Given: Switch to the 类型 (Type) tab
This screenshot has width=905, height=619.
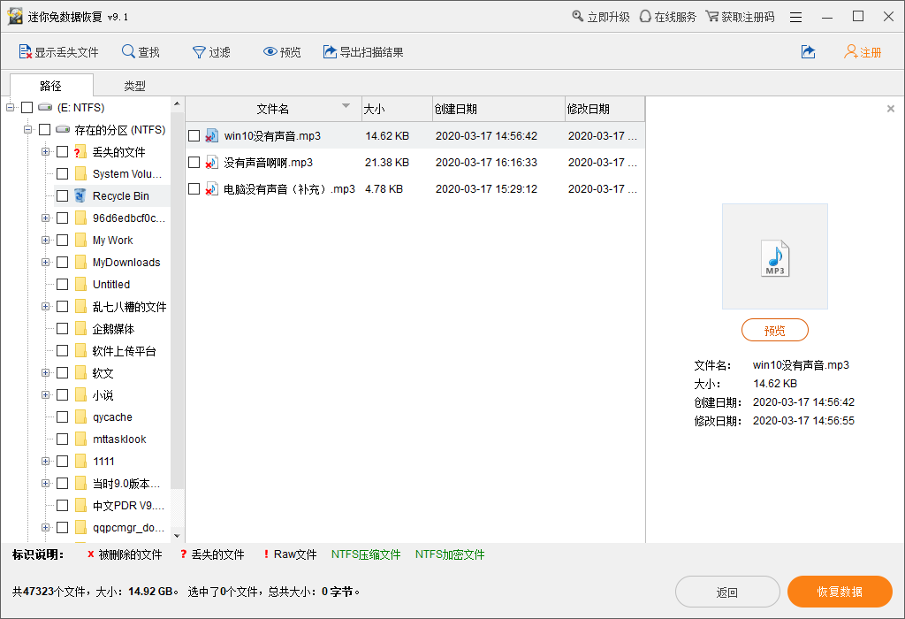Looking at the screenshot, I should pyautogui.click(x=134, y=86).
